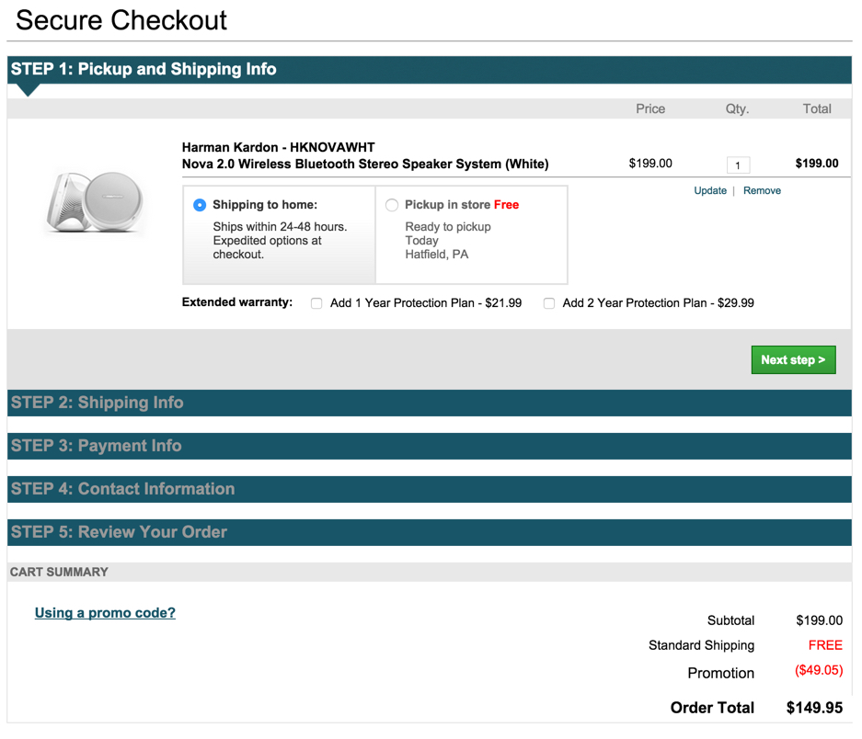This screenshot has height=739, width=862.
Task: Click the bold item total $199.00
Action: (x=817, y=164)
